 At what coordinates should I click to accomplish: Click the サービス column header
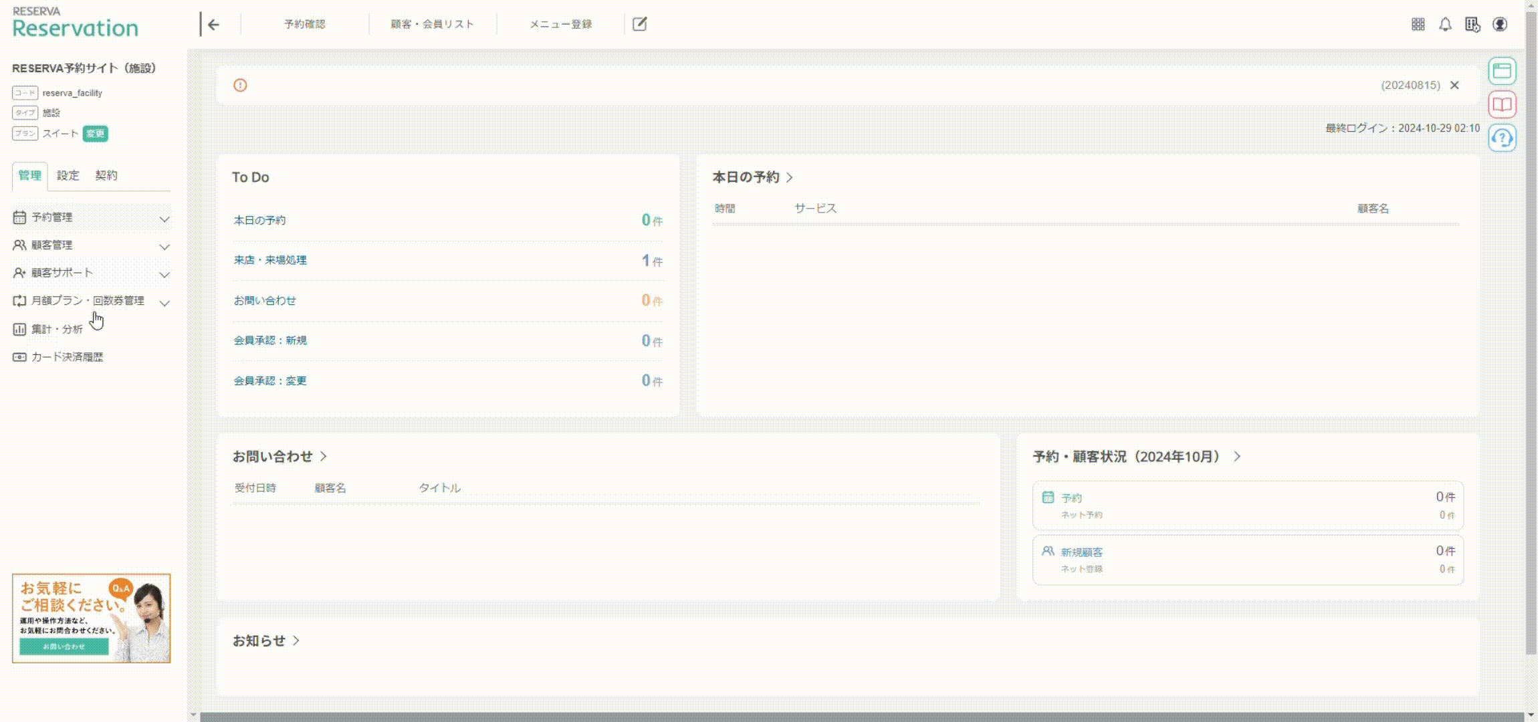pyautogui.click(x=815, y=209)
